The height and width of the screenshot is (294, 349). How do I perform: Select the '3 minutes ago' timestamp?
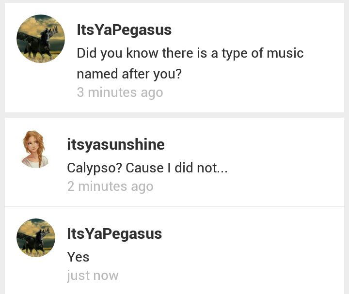[120, 93]
